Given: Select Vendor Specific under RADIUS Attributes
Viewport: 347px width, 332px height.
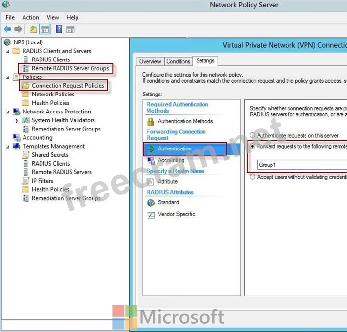Looking at the screenshot, I should point(177,214).
